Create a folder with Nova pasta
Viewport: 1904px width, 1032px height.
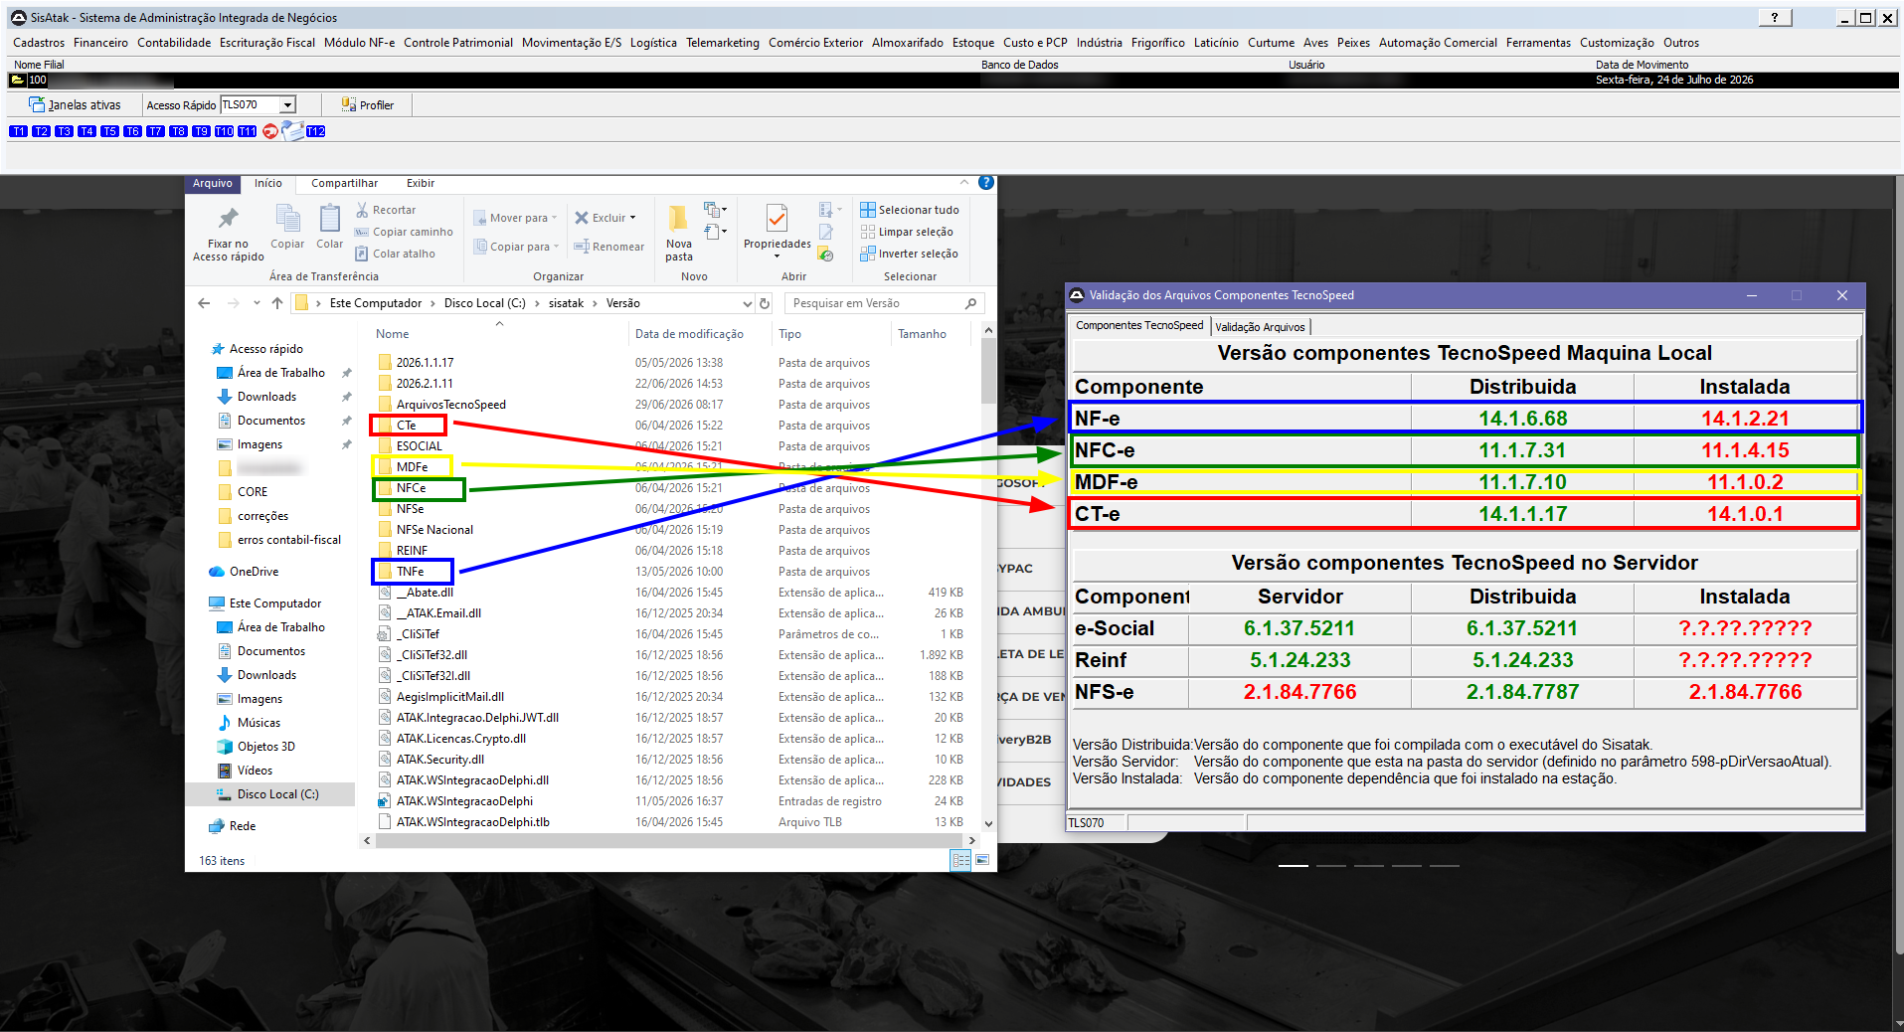click(x=679, y=234)
